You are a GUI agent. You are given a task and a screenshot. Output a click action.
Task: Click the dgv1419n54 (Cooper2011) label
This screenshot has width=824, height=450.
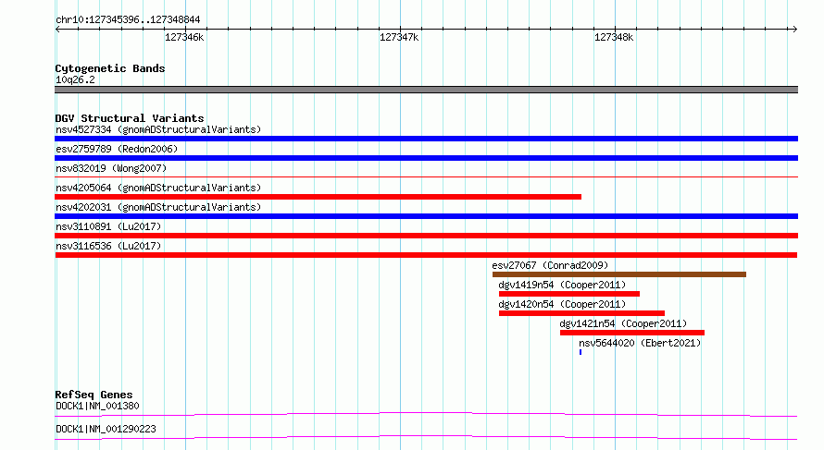pos(562,285)
